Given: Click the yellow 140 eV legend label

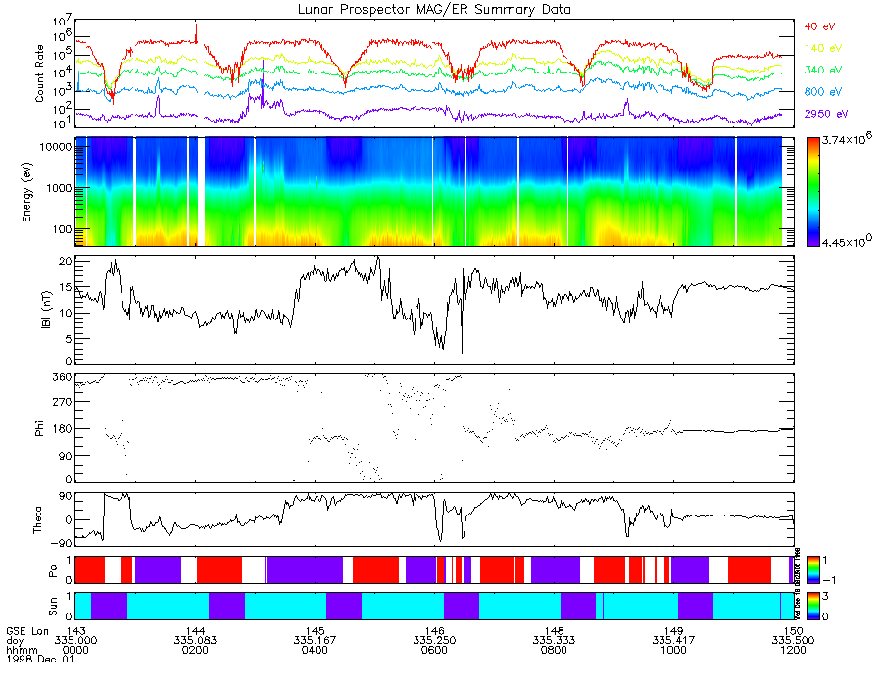Looking at the screenshot, I should pos(823,48).
